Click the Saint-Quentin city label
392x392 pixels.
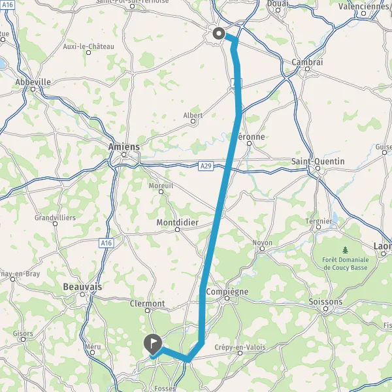[x=318, y=161]
